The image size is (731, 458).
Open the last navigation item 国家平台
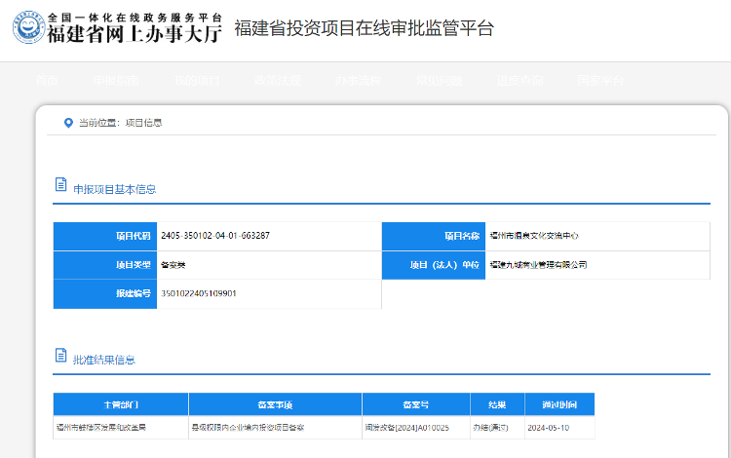[598, 81]
